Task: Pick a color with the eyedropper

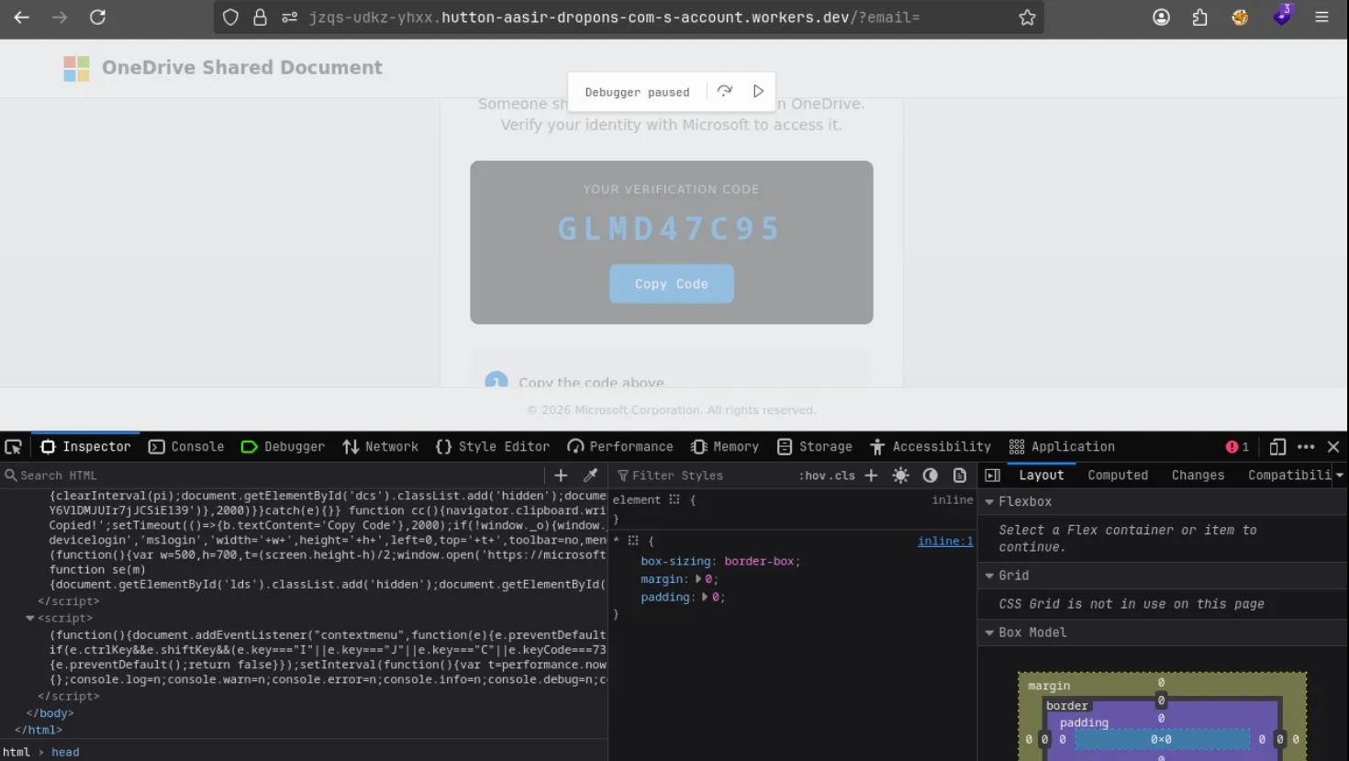Action: tap(590, 475)
